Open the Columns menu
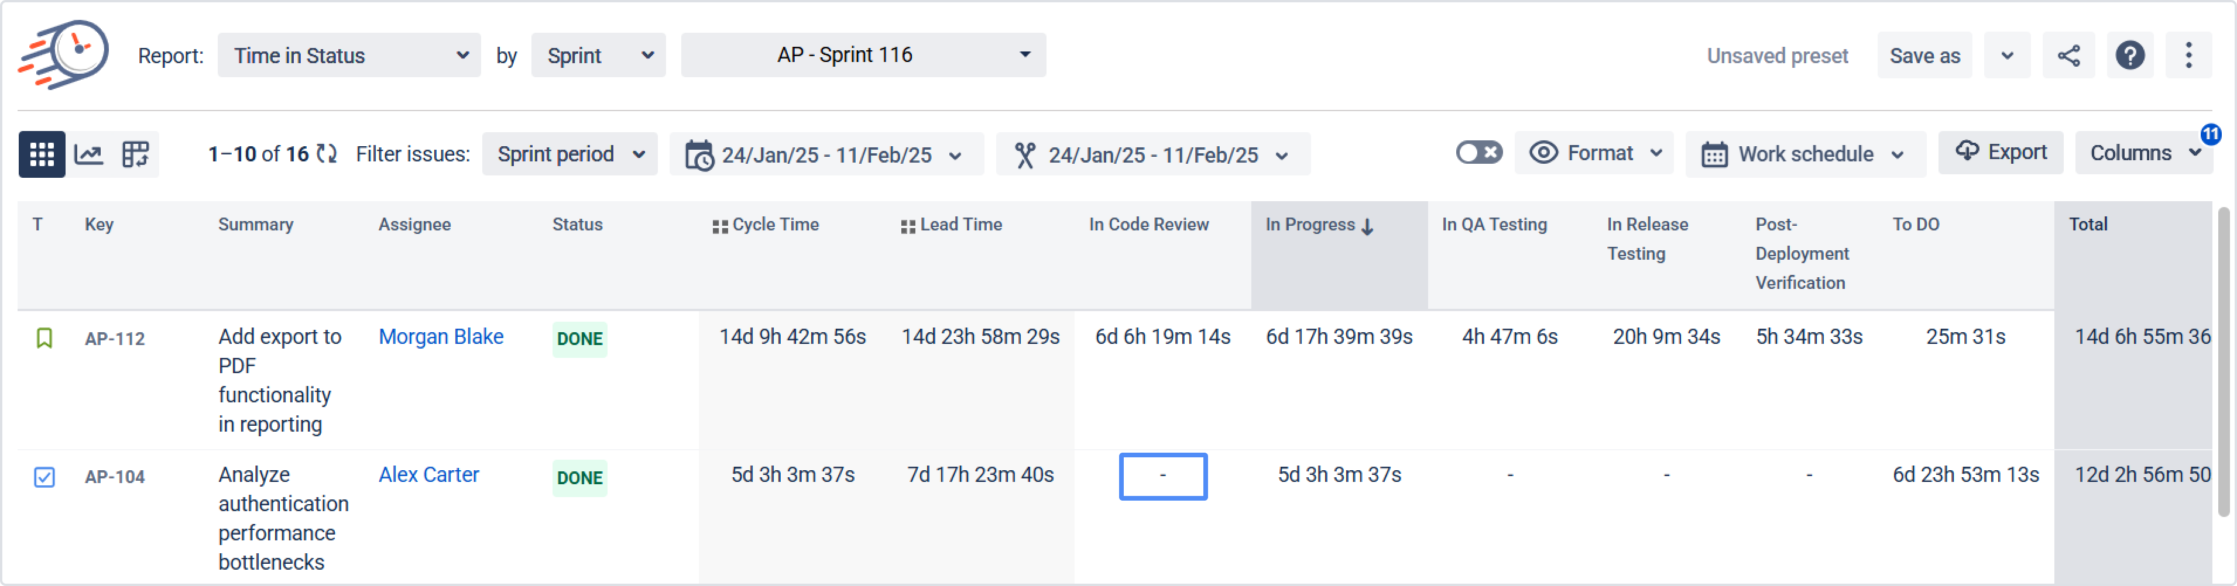Viewport: 2237px width, 586px height. (x=2143, y=153)
